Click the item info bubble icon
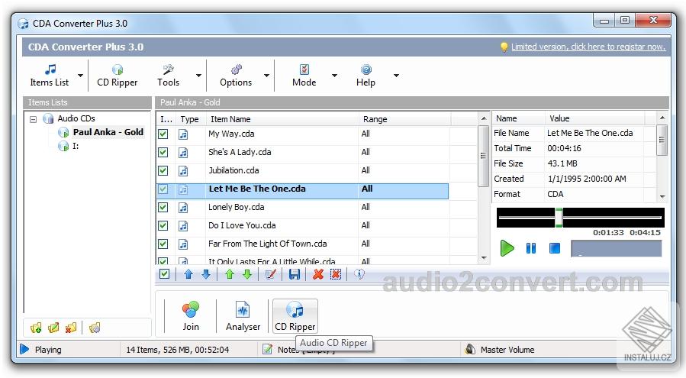 coord(359,274)
